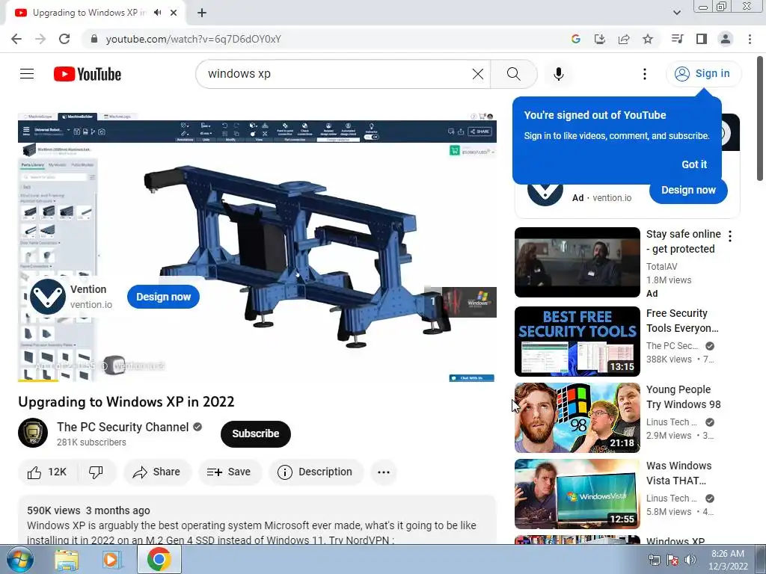Open the tab search dropdown arrow

pyautogui.click(x=676, y=13)
